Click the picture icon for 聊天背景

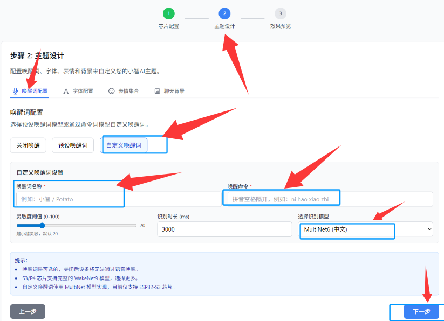pos(158,91)
